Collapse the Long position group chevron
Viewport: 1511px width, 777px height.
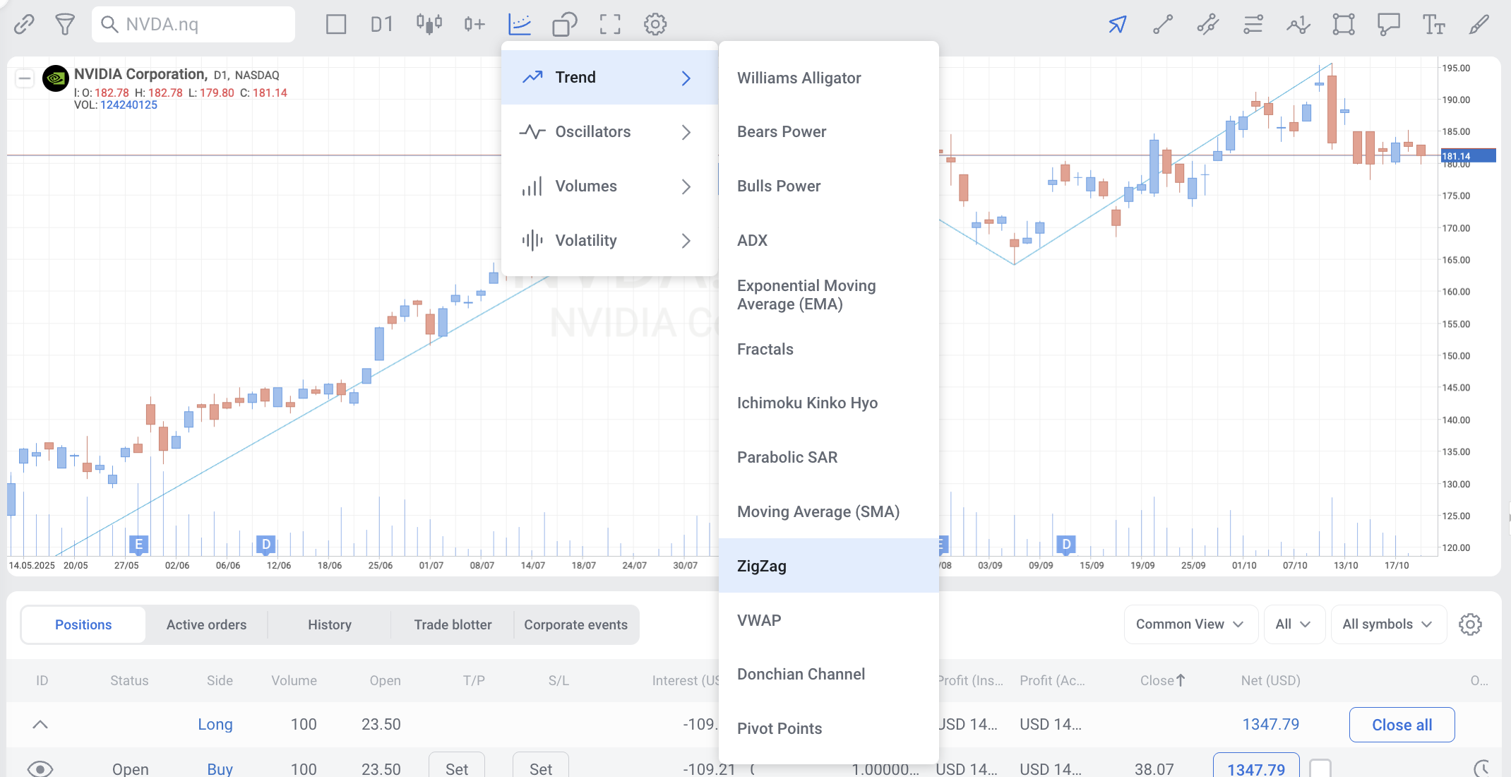[40, 724]
